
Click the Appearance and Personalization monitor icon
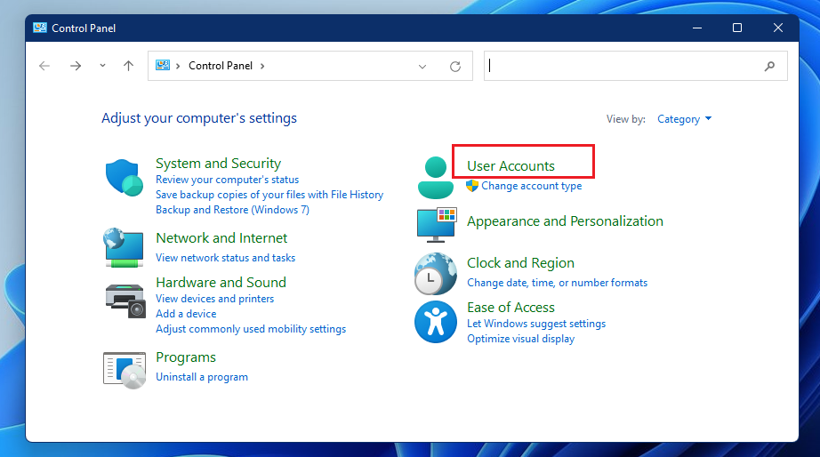(437, 225)
